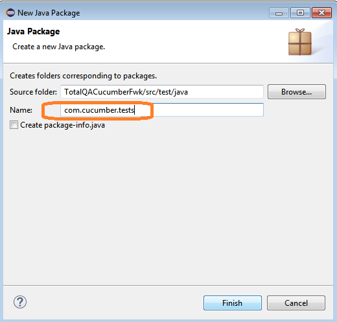Screen dimensions: 337x322
Task: Focus the Source folder text field
Action: pyautogui.click(x=162, y=92)
